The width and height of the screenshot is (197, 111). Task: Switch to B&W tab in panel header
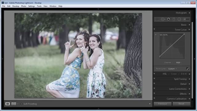coord(184,74)
